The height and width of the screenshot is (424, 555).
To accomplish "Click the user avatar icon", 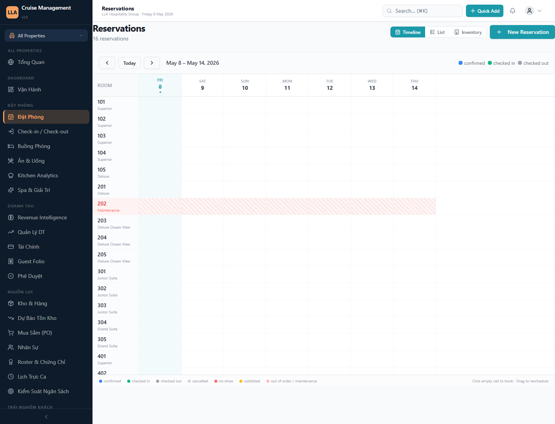I will [x=530, y=11].
